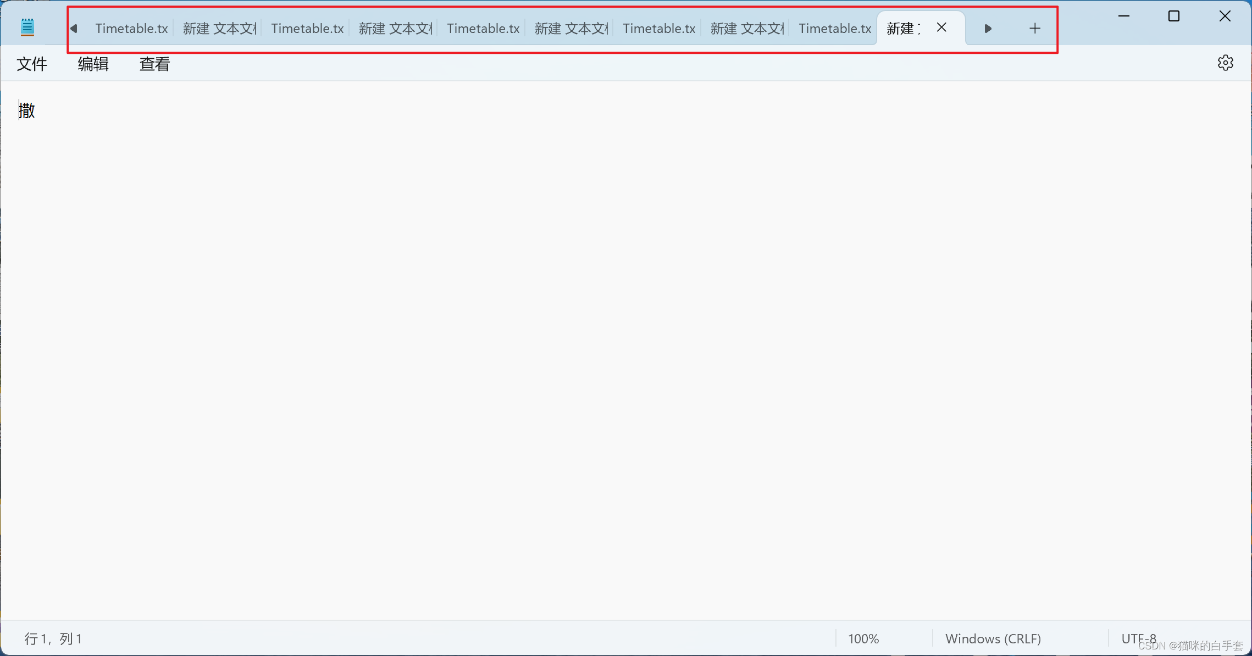This screenshot has width=1252, height=656.
Task: Add a new tab with plus button
Action: coord(1034,29)
